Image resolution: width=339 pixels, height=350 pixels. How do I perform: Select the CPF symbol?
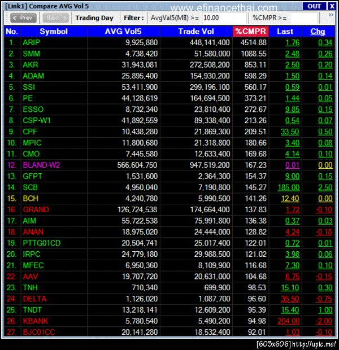coord(30,132)
